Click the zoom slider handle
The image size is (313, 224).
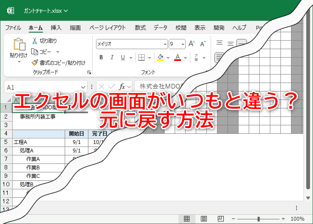(259, 219)
